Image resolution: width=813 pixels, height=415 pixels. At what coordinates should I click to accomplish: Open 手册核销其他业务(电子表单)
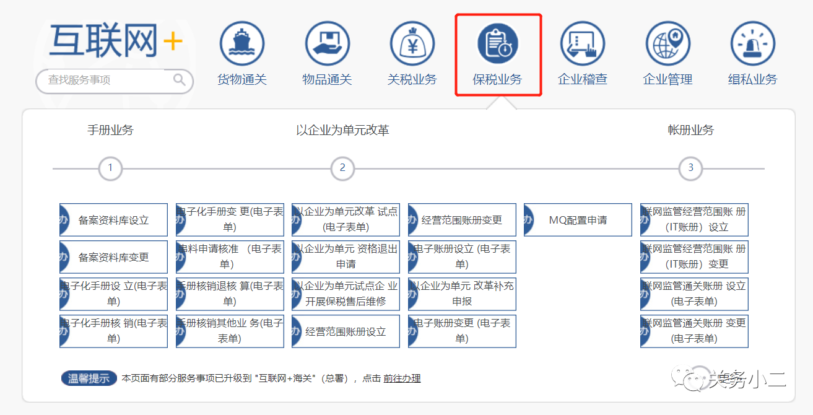230,331
